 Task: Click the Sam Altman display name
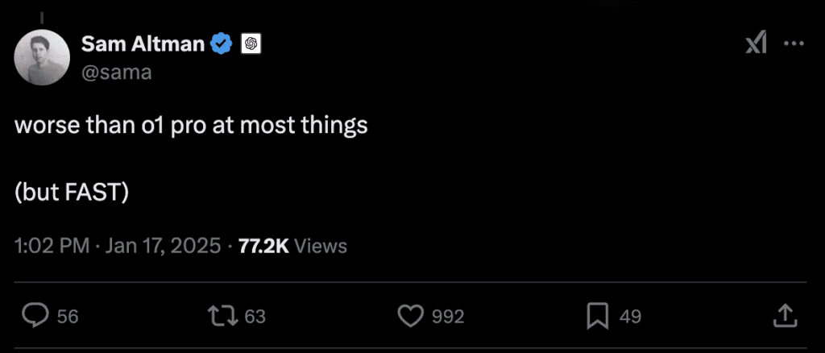click(x=143, y=44)
